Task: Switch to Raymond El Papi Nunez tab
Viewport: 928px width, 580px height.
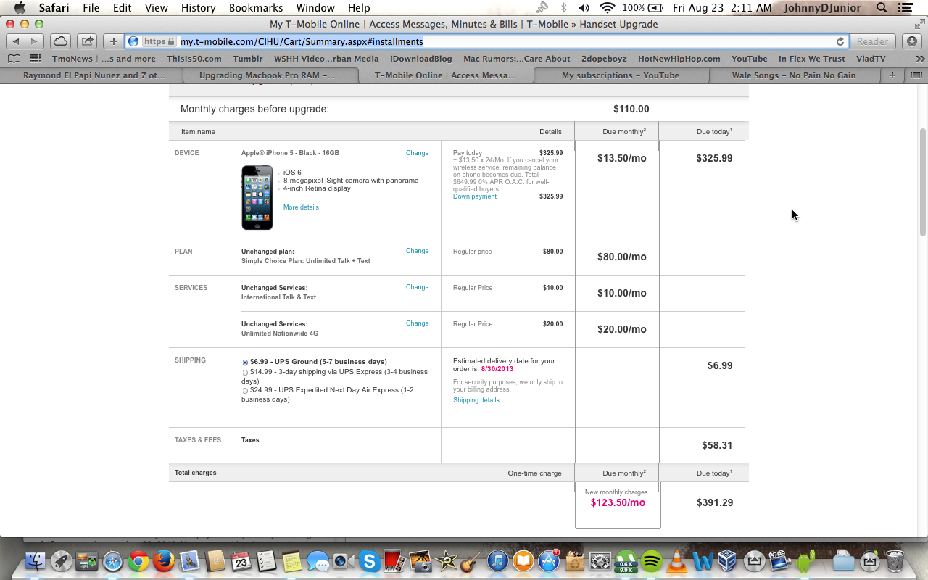Action: [x=94, y=75]
